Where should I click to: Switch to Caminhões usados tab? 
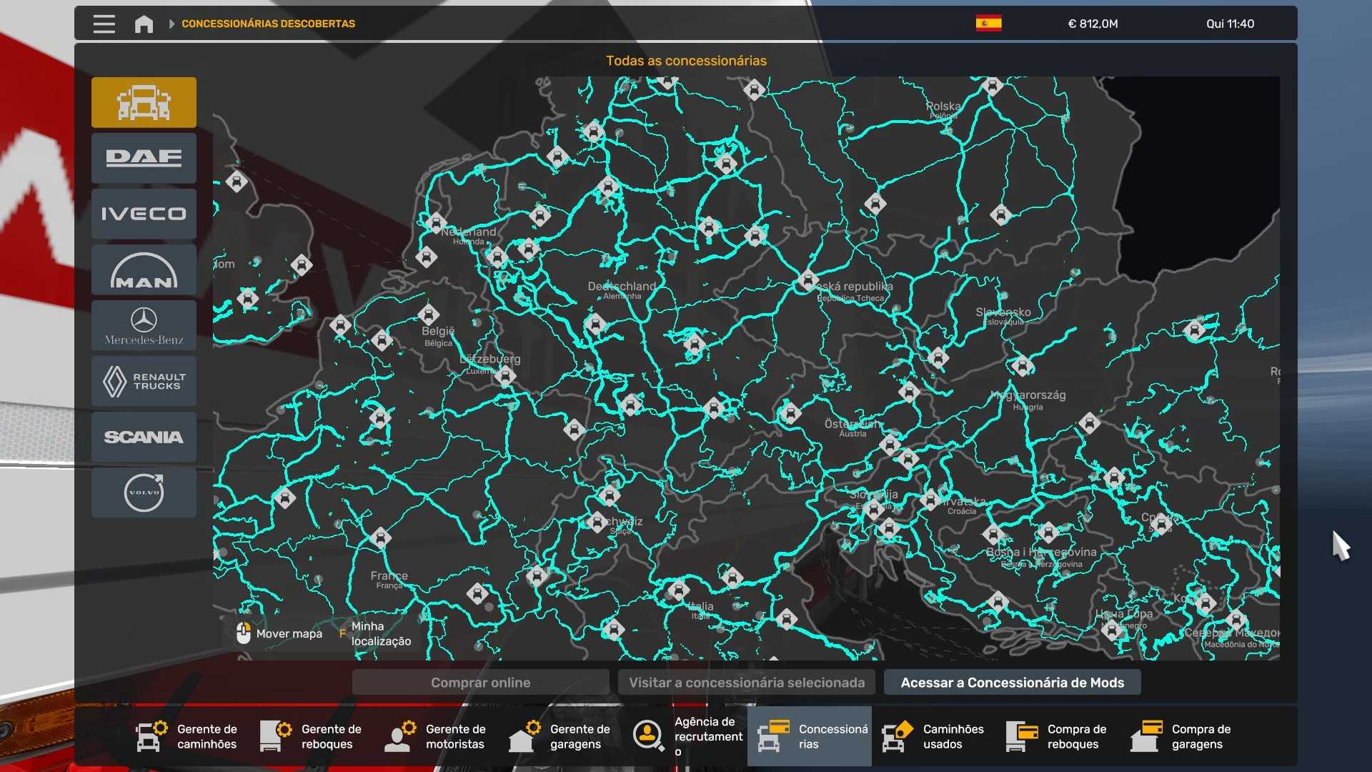click(x=934, y=736)
